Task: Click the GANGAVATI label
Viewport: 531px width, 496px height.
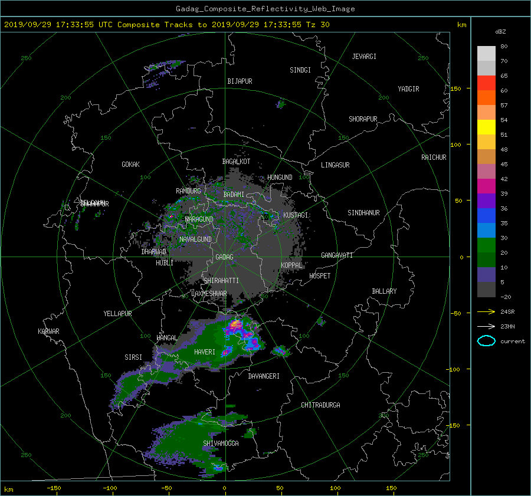Action: coord(337,255)
